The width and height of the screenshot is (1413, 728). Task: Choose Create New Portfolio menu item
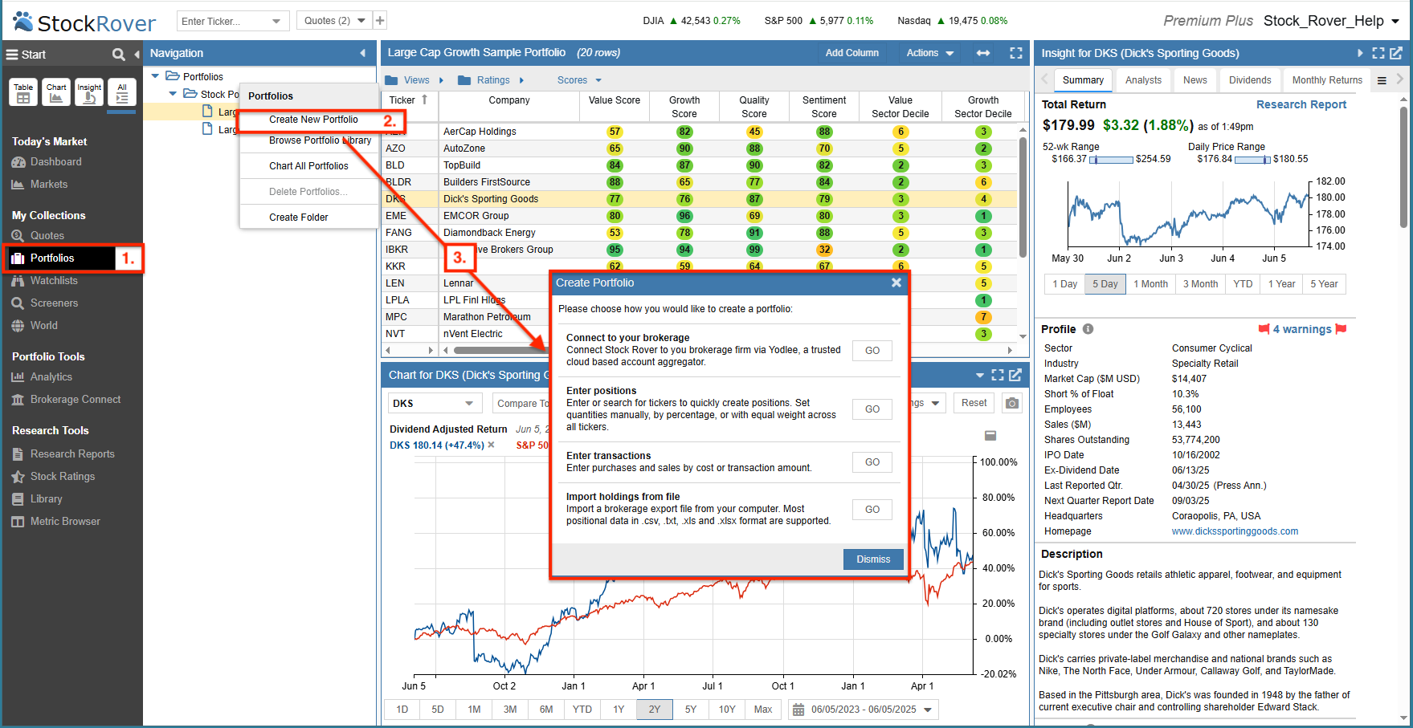click(313, 120)
